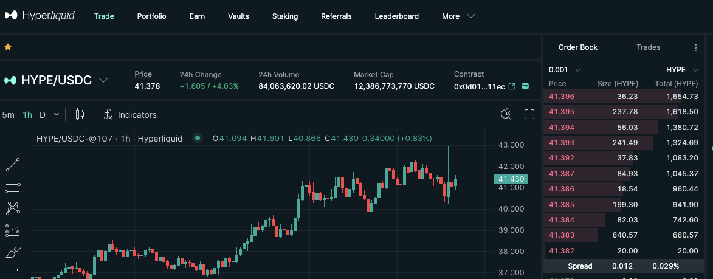The height and width of the screenshot is (279, 713).
Task: Click ask price 41.383
Action: click(562, 235)
